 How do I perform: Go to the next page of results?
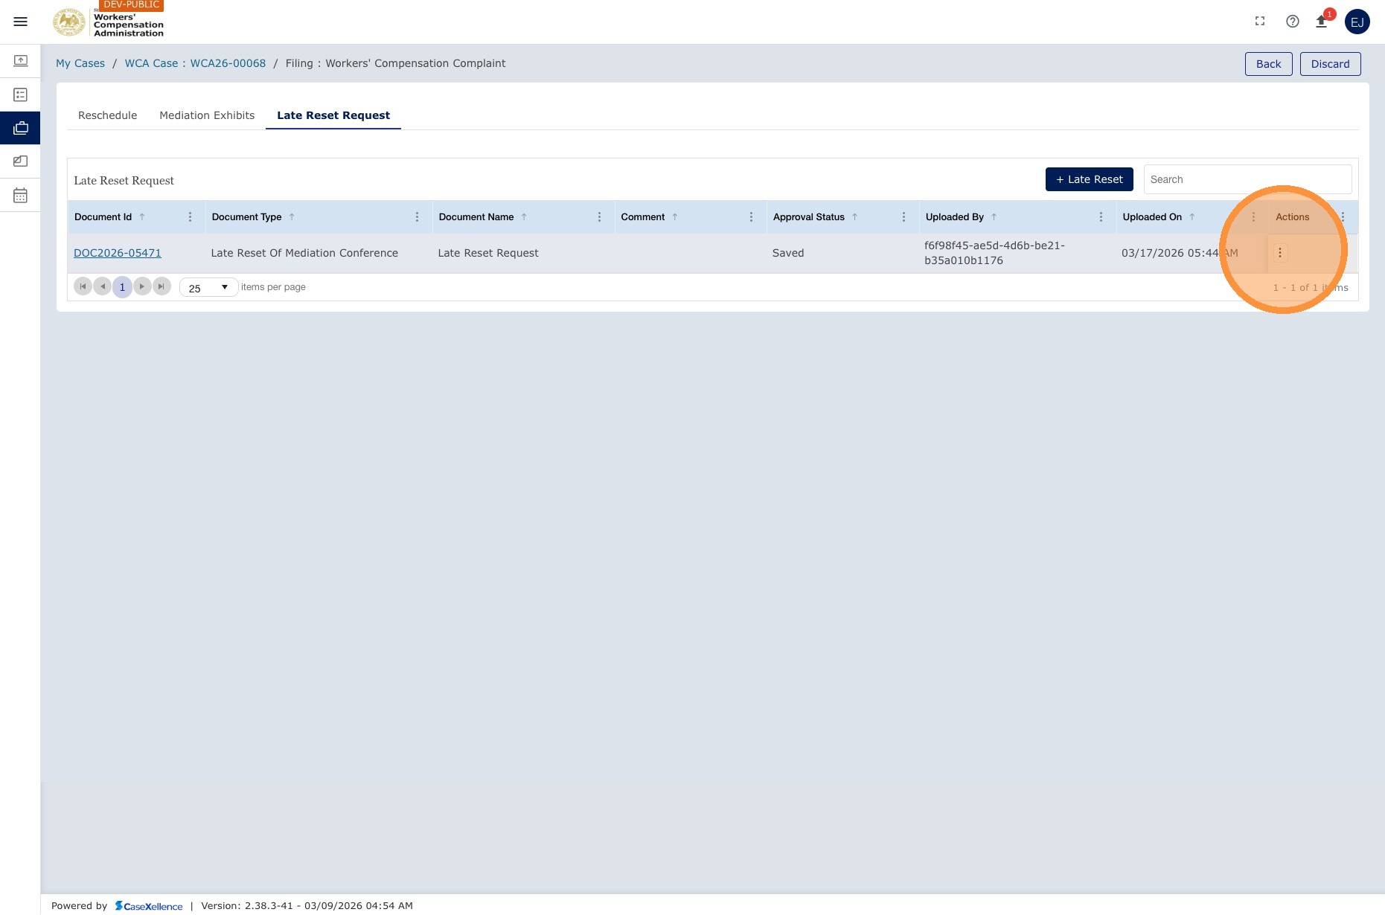pos(142,286)
